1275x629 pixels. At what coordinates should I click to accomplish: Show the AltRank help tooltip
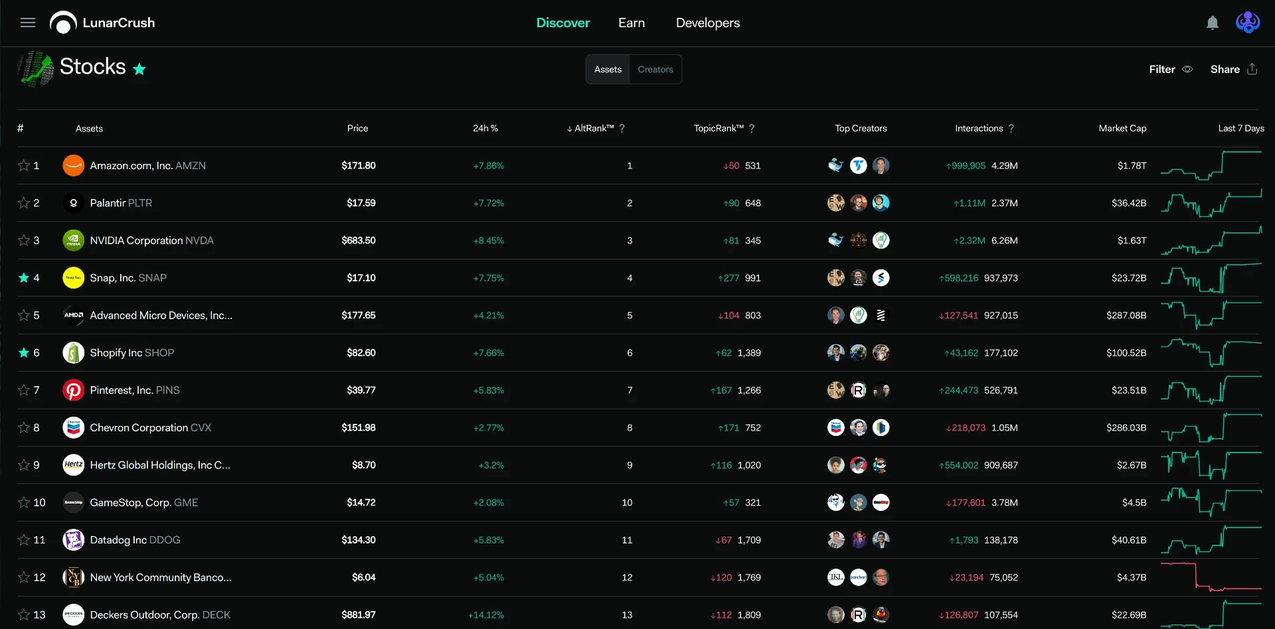pos(622,129)
